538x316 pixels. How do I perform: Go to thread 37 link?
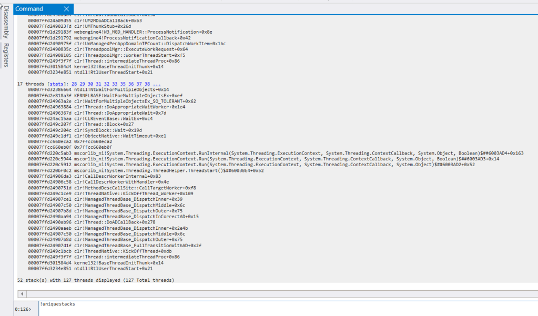click(139, 84)
